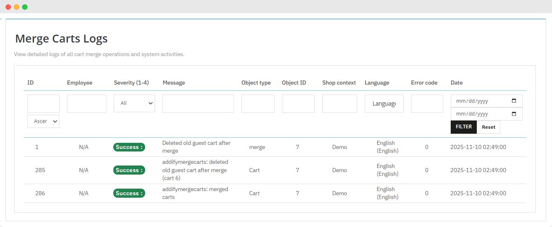The image size is (552, 227).
Task: Click the macOS green maximize window button
Action: (25, 7)
